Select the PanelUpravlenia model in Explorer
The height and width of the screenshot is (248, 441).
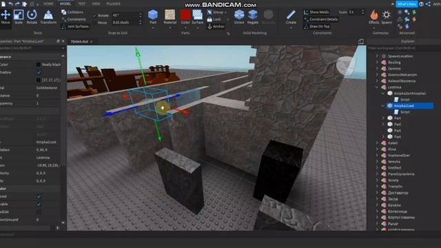401,174
